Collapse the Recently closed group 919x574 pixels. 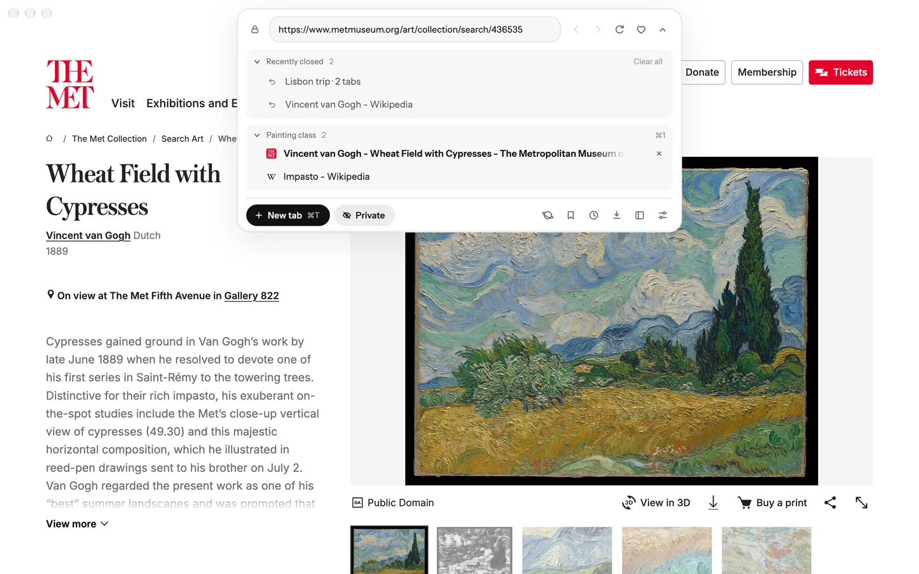pos(257,62)
